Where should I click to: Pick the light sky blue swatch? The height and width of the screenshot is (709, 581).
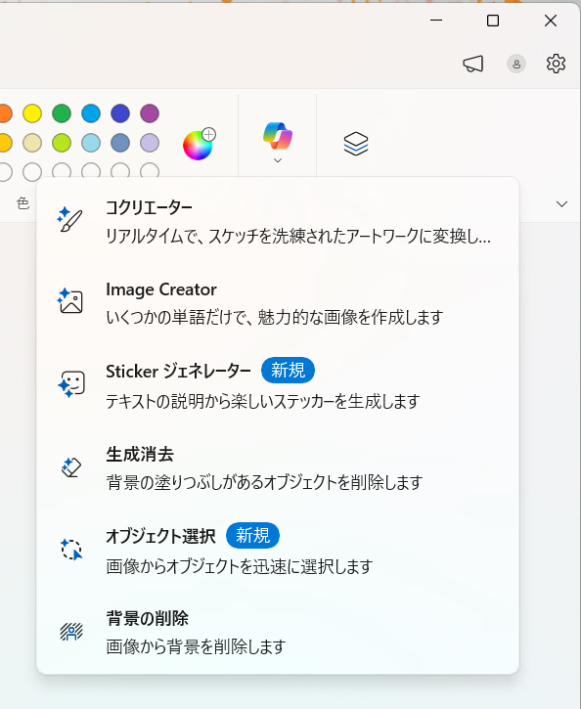pyautogui.click(x=91, y=143)
